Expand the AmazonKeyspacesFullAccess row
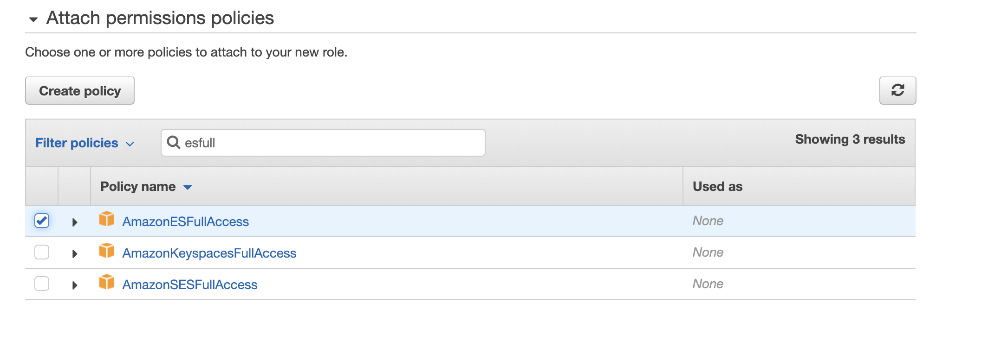The width and height of the screenshot is (1001, 341). (75, 254)
